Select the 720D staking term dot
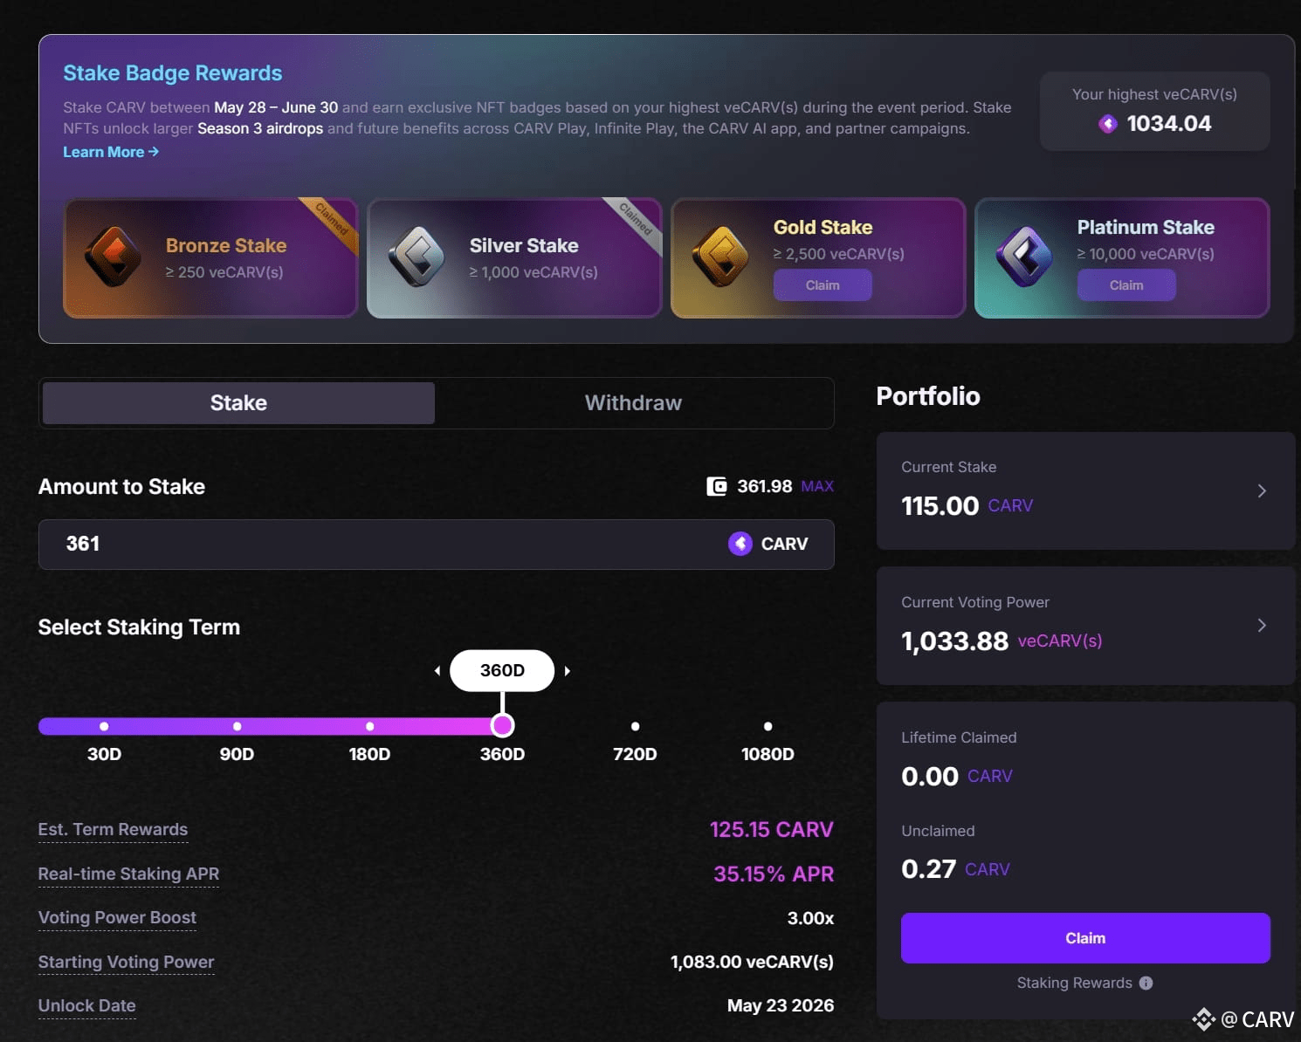 (635, 725)
